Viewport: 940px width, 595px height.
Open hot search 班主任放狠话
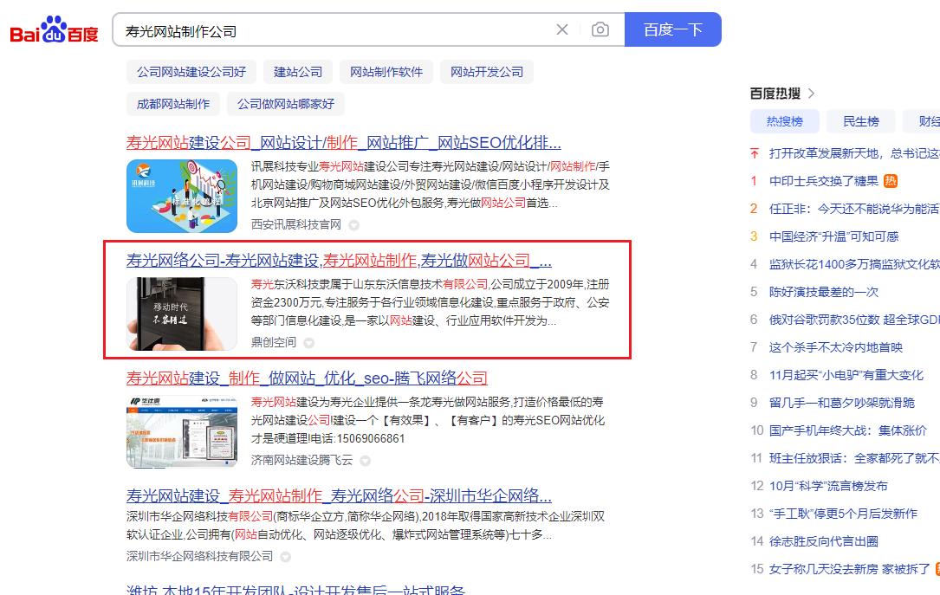click(x=854, y=458)
